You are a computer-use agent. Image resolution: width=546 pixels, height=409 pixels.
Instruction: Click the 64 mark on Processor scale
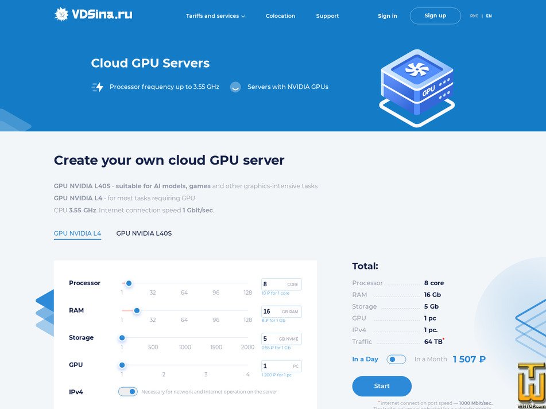[x=184, y=293]
